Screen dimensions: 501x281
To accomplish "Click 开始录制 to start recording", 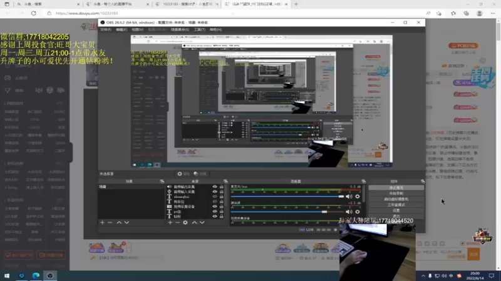I will pyautogui.click(x=396, y=194).
